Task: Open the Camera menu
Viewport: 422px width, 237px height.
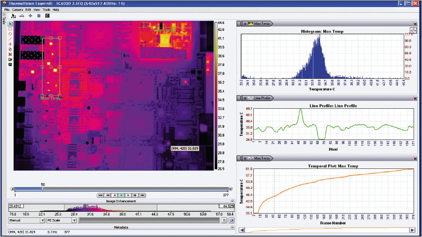Action: coord(17,9)
